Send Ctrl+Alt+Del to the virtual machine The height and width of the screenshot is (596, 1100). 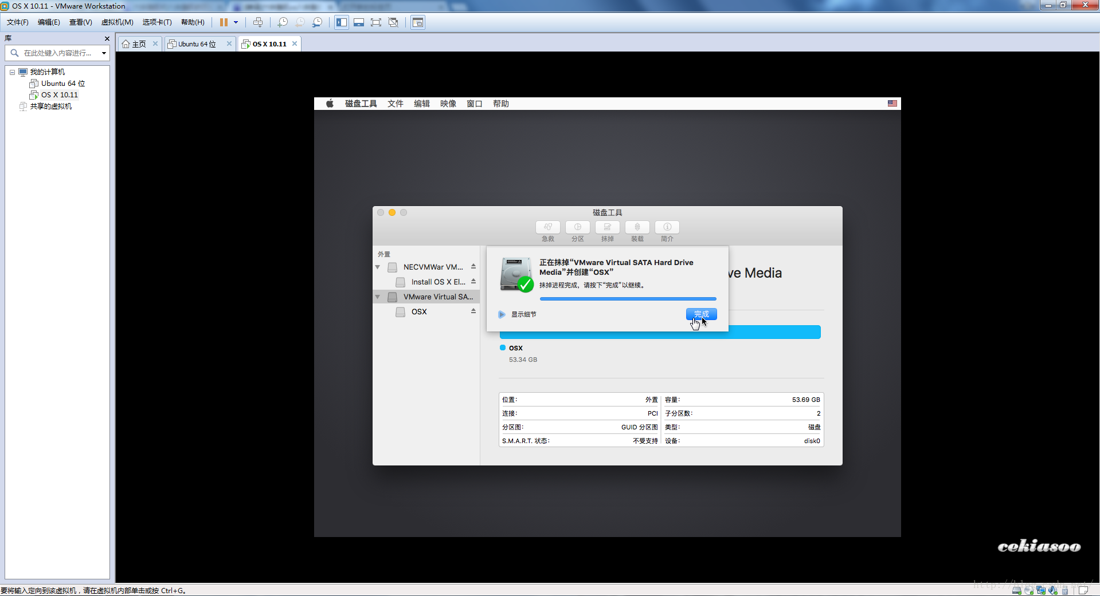tap(258, 22)
